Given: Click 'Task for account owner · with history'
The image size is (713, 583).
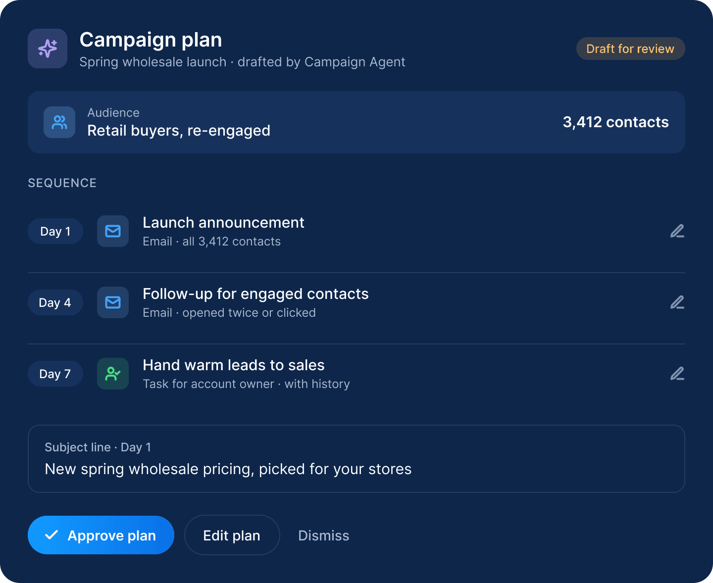Looking at the screenshot, I should (x=246, y=384).
